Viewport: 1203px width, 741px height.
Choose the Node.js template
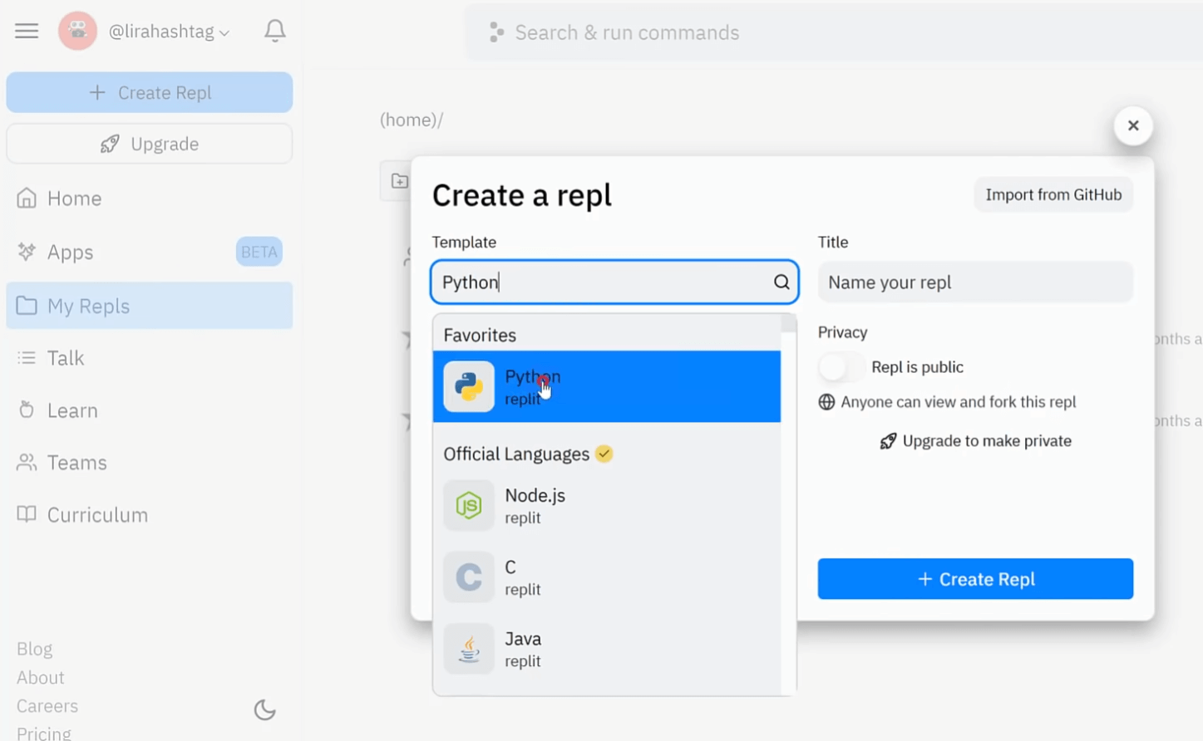point(535,504)
